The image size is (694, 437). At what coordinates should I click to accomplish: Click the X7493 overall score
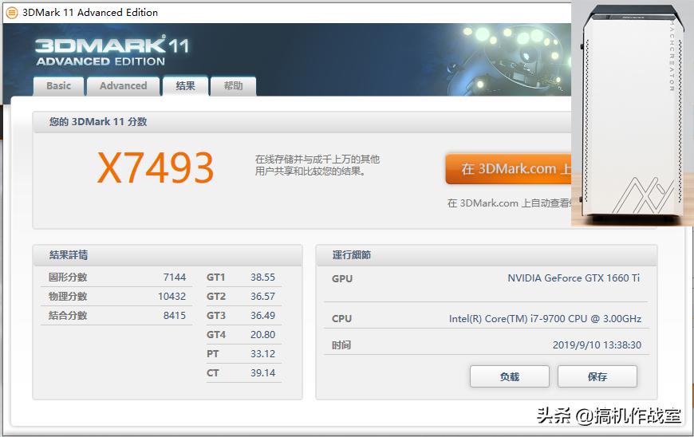pos(156,167)
